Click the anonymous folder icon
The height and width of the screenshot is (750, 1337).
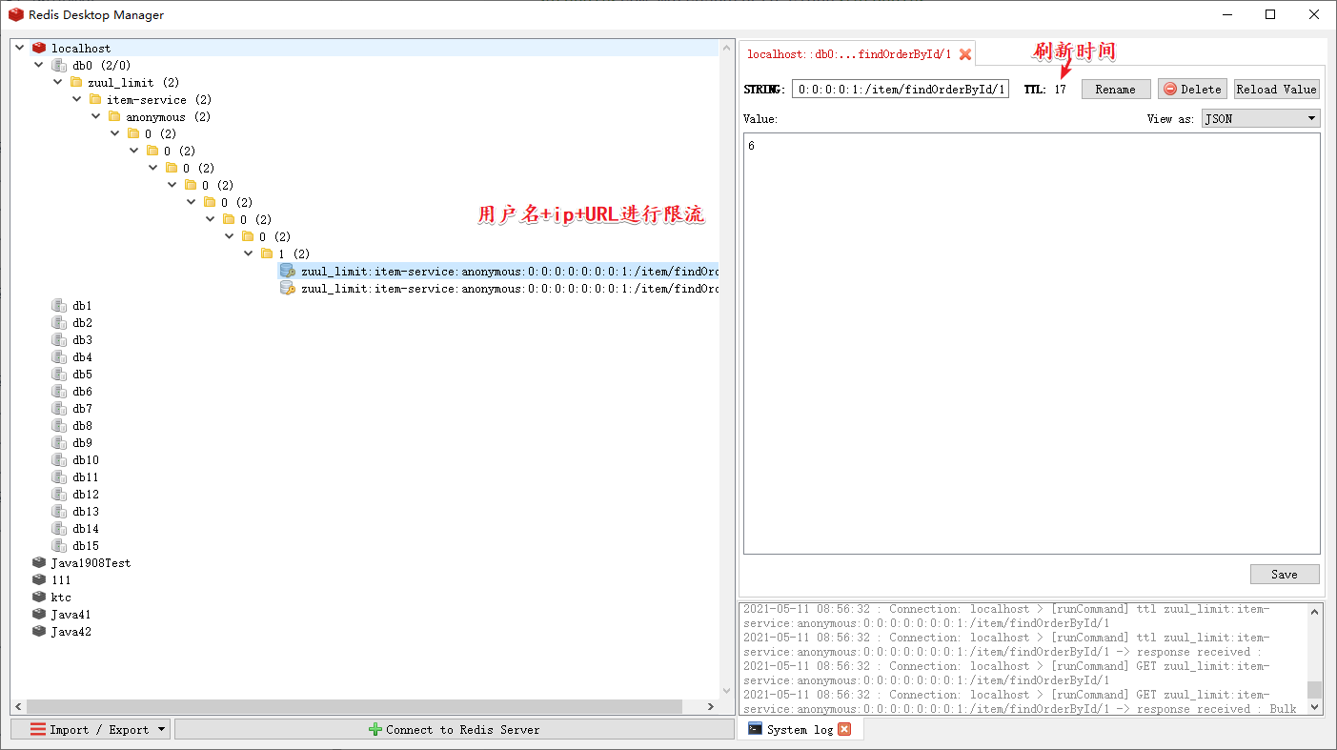(114, 116)
